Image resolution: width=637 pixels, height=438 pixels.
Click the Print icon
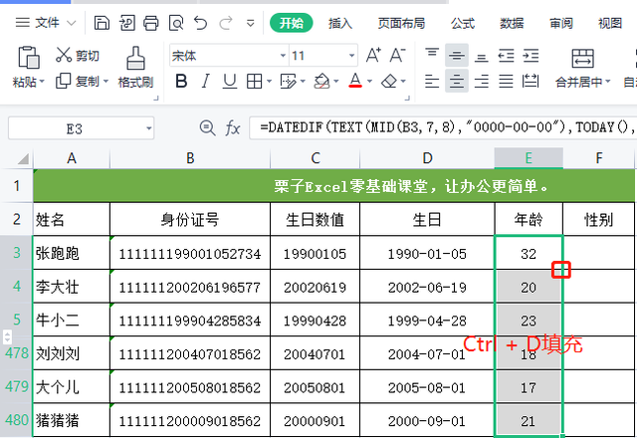[x=151, y=23]
